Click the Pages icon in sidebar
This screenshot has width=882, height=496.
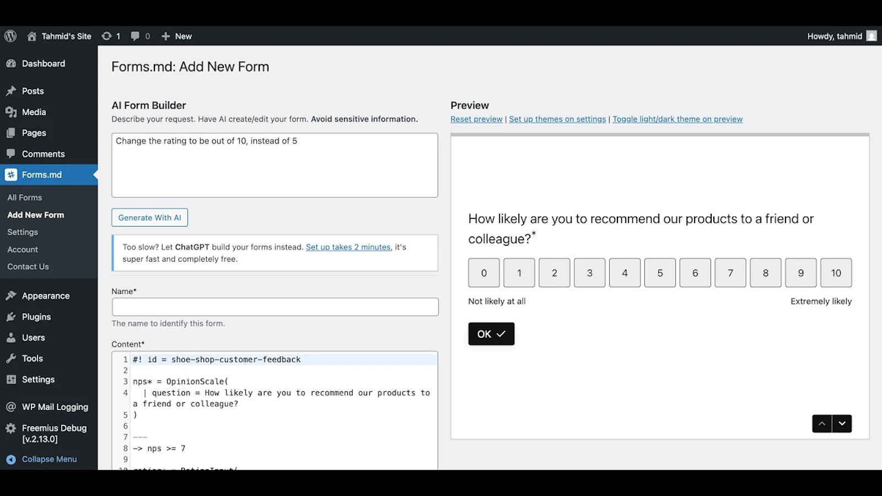(x=11, y=133)
